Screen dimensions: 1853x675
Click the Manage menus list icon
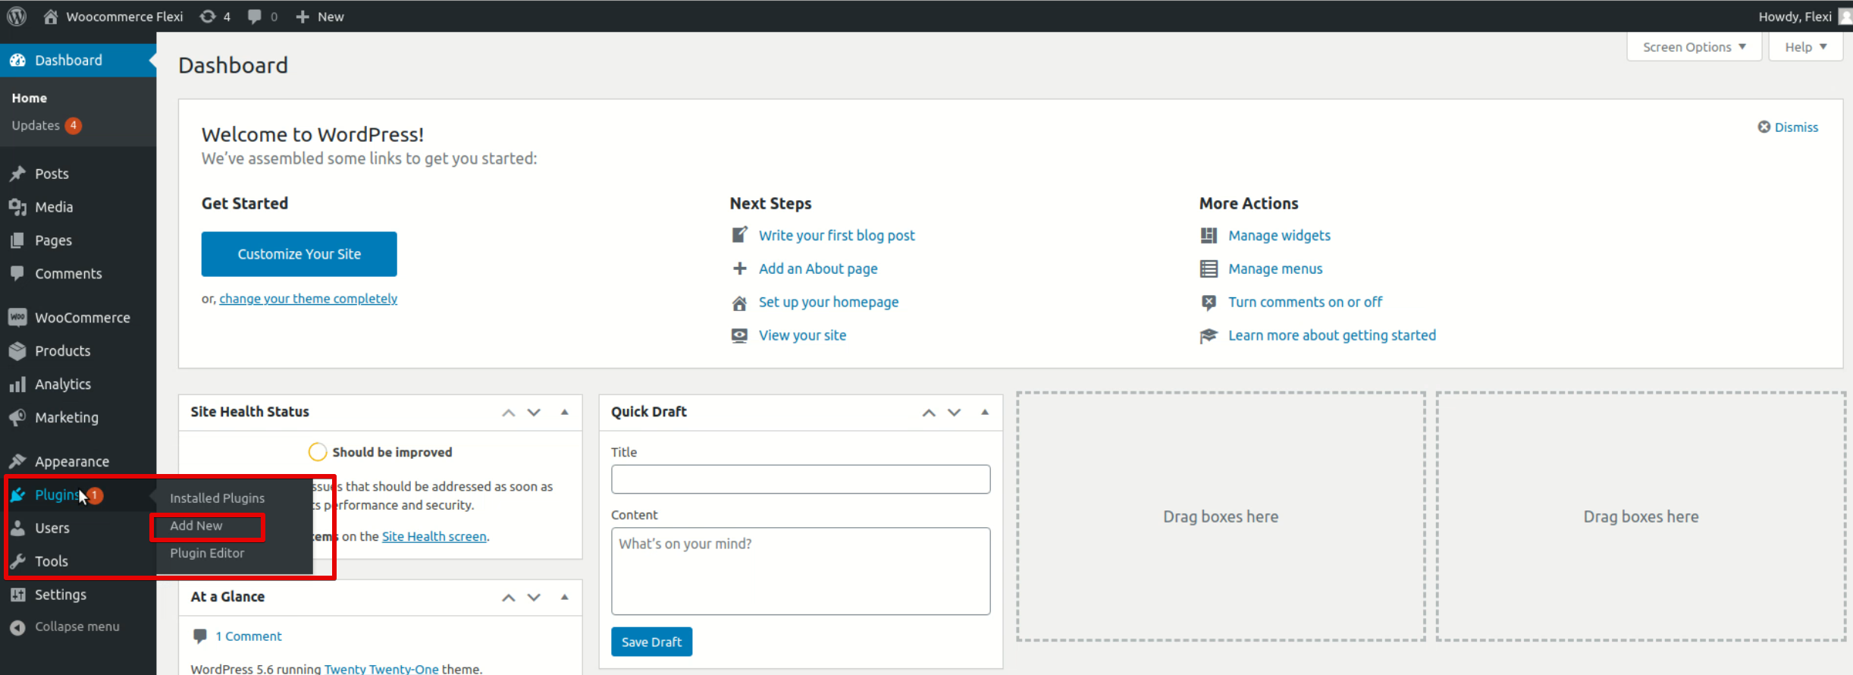pyautogui.click(x=1209, y=268)
